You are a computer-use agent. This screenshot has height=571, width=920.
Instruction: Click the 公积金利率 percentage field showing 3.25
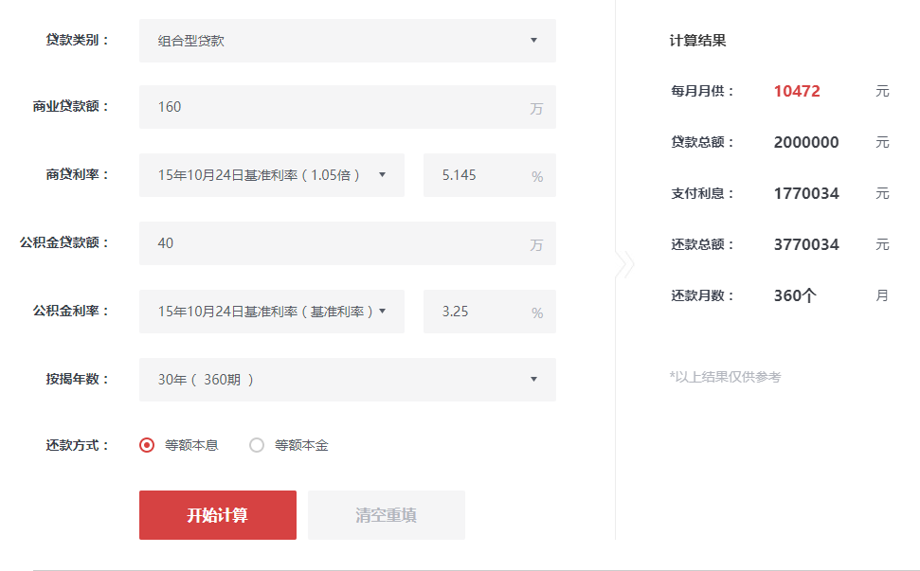click(x=489, y=312)
